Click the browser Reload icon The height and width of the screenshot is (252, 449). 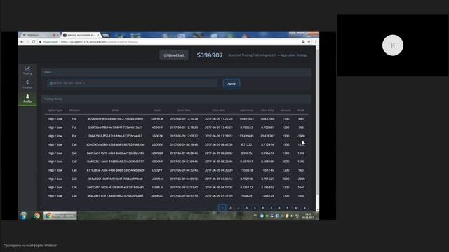(x=34, y=42)
